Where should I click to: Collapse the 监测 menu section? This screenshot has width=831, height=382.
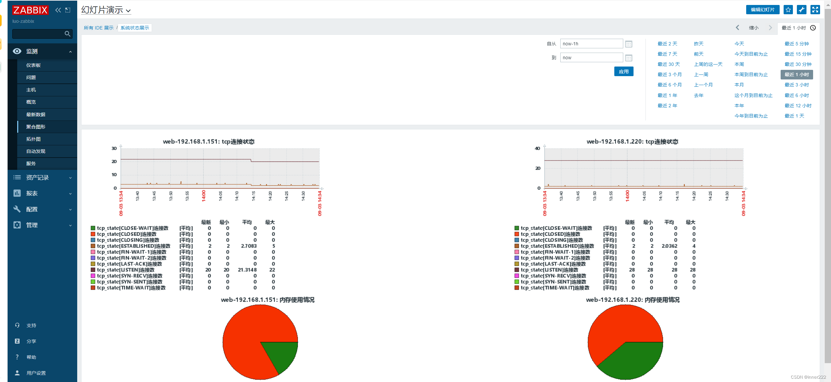[x=70, y=51]
